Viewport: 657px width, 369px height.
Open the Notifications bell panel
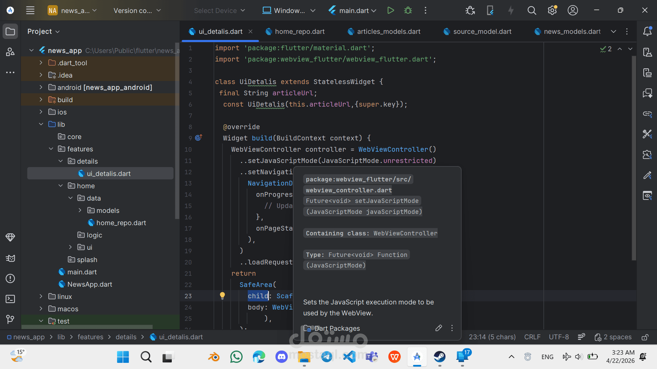(x=647, y=31)
